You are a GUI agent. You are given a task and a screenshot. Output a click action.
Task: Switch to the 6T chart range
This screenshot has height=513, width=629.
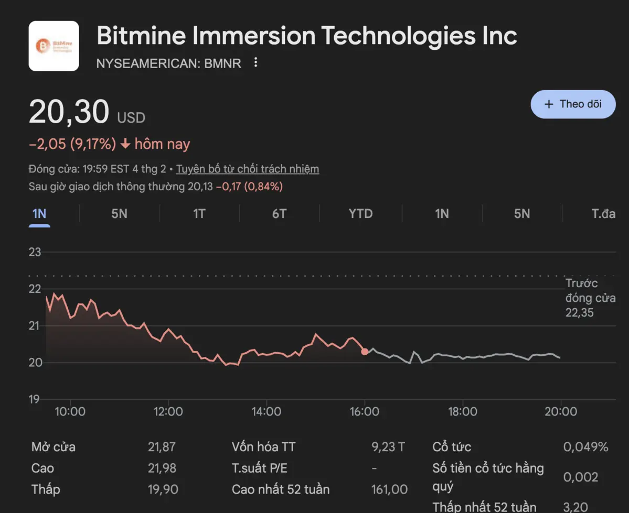point(279,214)
